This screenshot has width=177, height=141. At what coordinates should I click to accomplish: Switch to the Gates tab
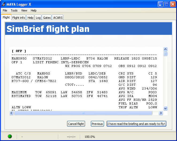pos(47,18)
